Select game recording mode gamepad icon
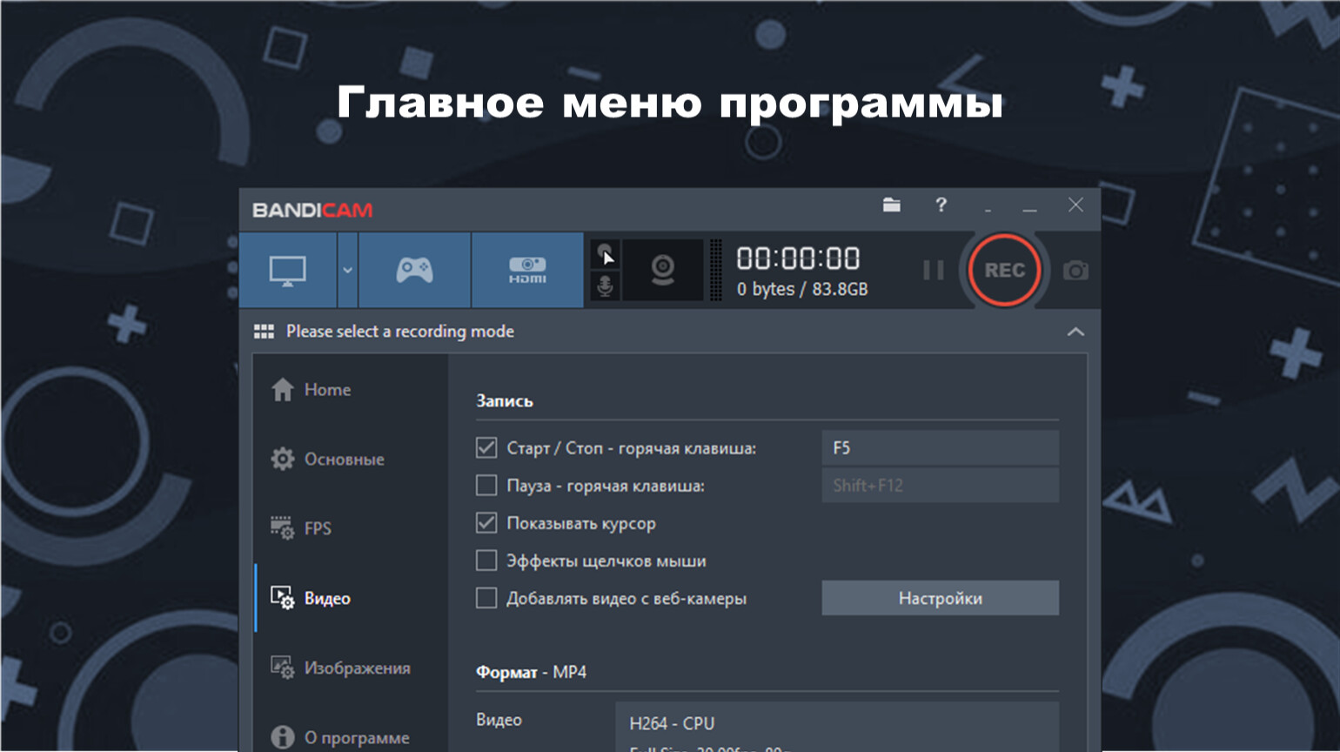The image size is (1340, 752). [414, 270]
